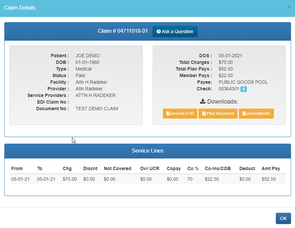Click Payee value PUBLIC GOODS POOL

[243, 82]
